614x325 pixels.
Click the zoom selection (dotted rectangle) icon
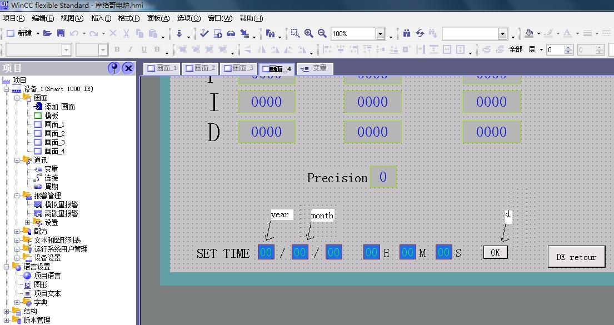pos(295,33)
